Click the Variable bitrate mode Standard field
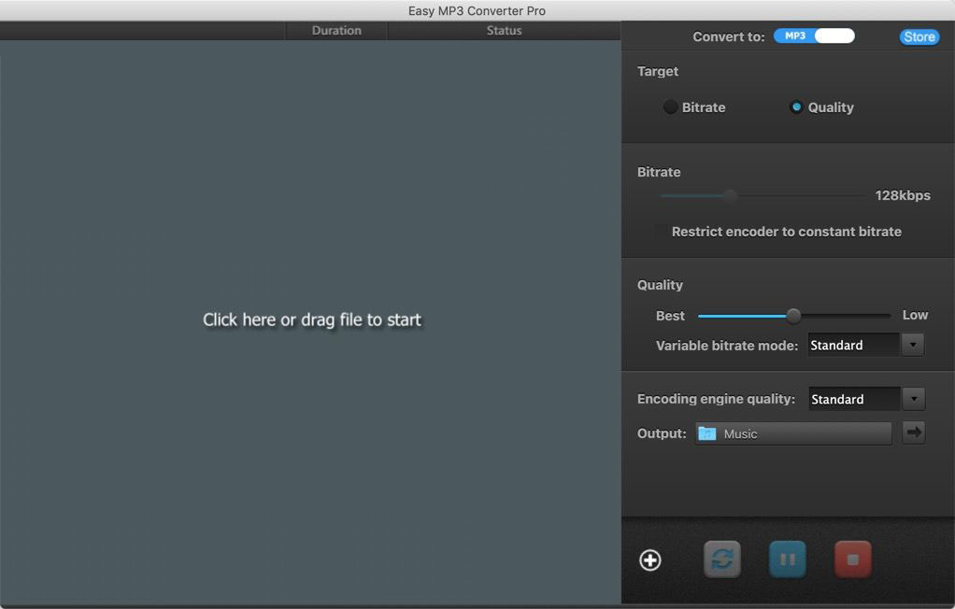 coord(854,345)
